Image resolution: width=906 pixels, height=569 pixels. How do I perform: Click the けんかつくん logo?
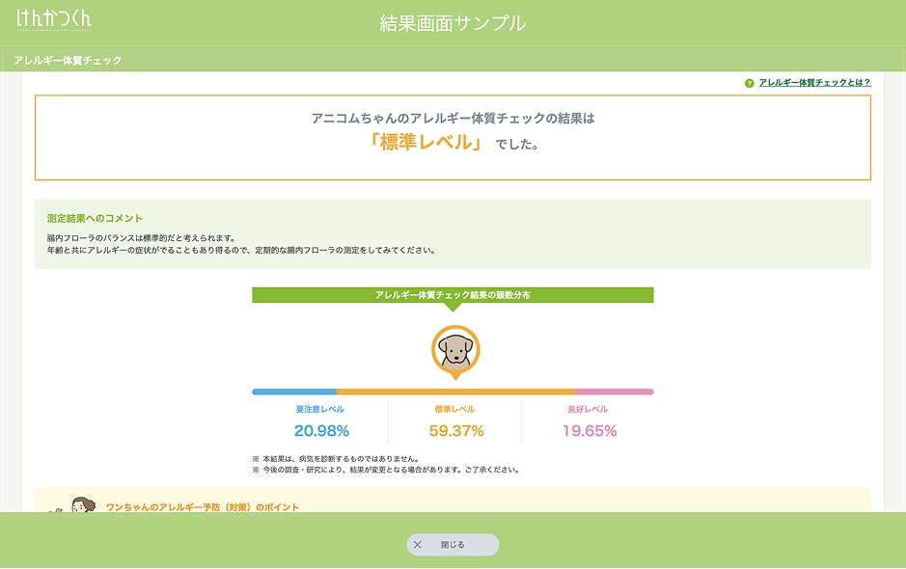tap(55, 18)
